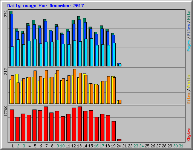Click the red KBytes bar for day 19
The height and width of the screenshot is (150, 193).
pos(113,131)
